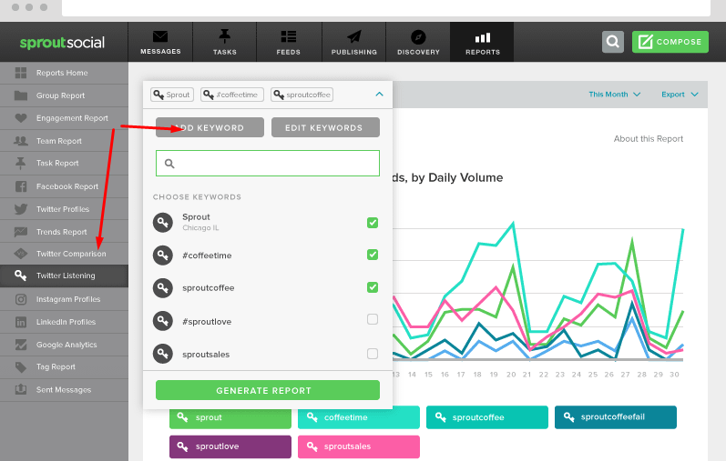Click key icon beside sproutsales keyword
Viewport: 726px width, 461px height.
pos(163,354)
